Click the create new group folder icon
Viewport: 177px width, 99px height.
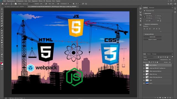click(165, 98)
